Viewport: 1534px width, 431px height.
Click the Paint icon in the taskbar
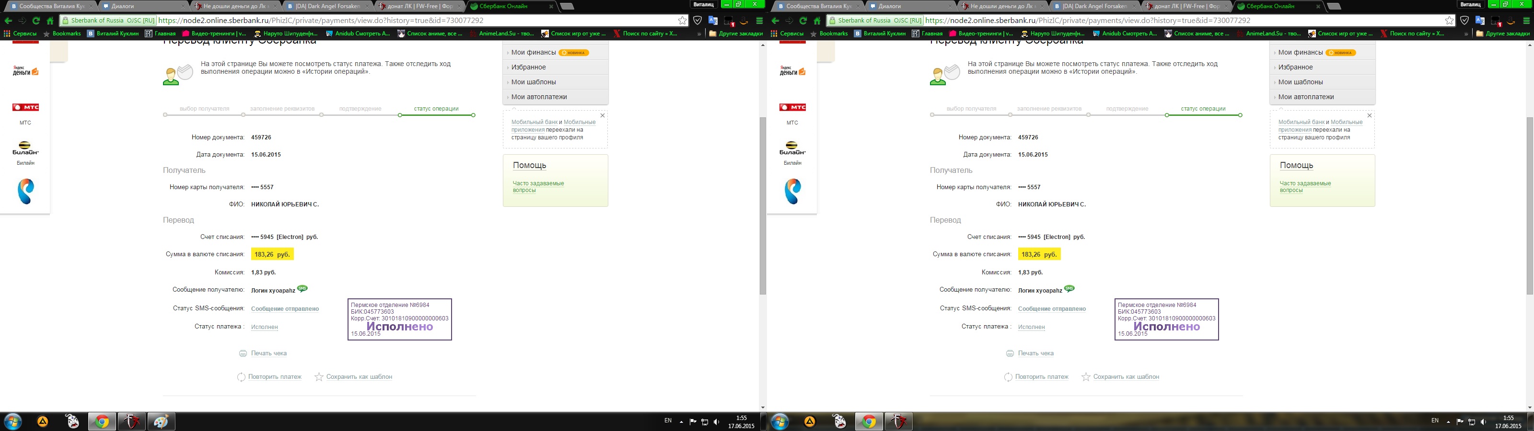coord(161,421)
